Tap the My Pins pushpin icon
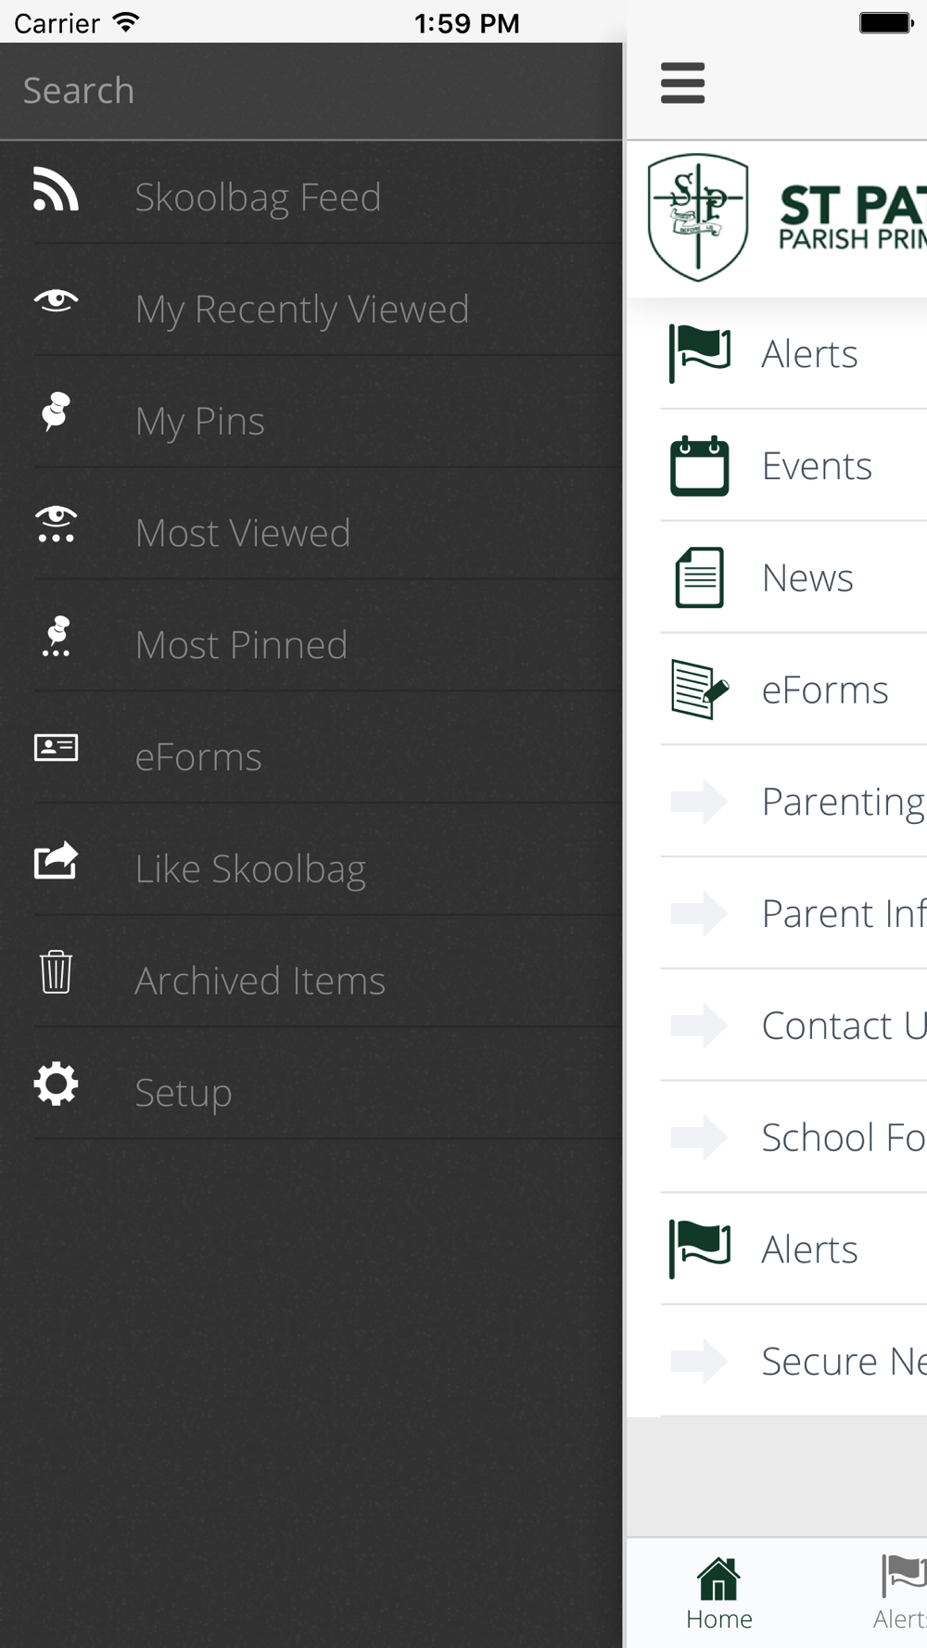 56,412
